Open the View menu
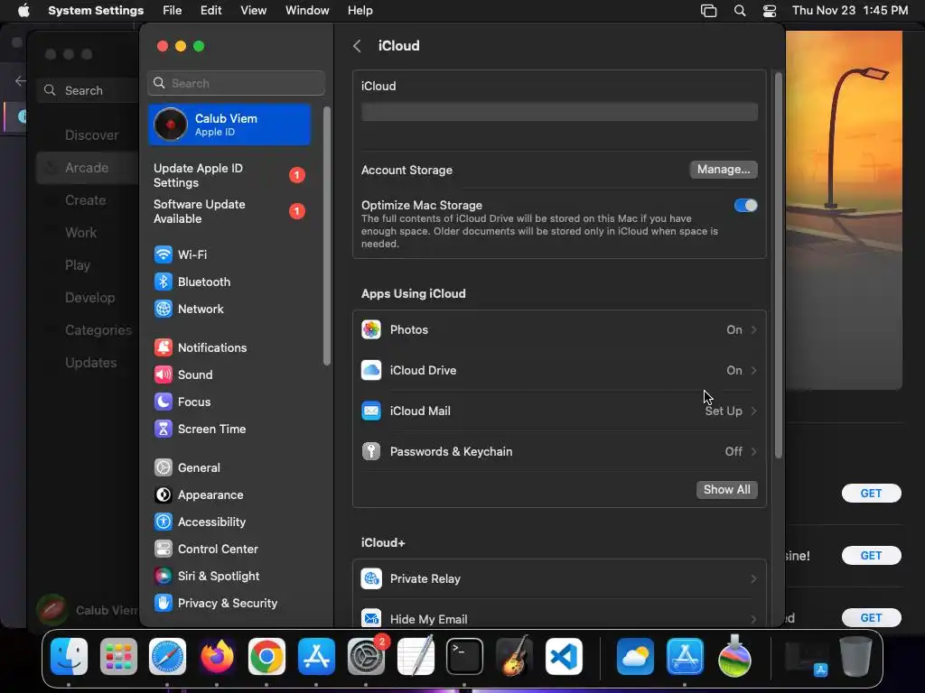Screen dimensions: 925x693 [x=253, y=11]
